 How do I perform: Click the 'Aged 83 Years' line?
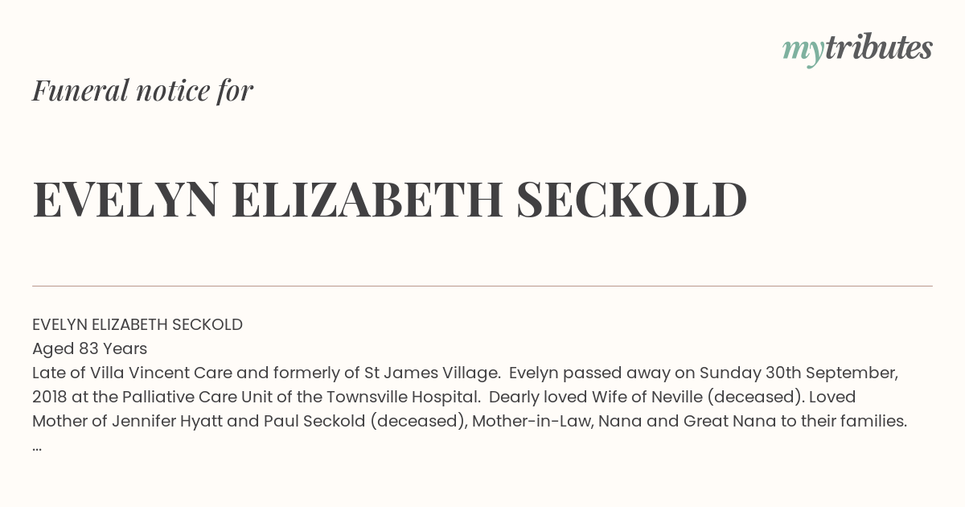point(89,349)
